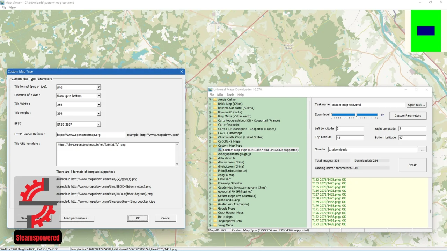Click the GraphHopper Maps folder icon
447x251 pixels.
pos(215,213)
